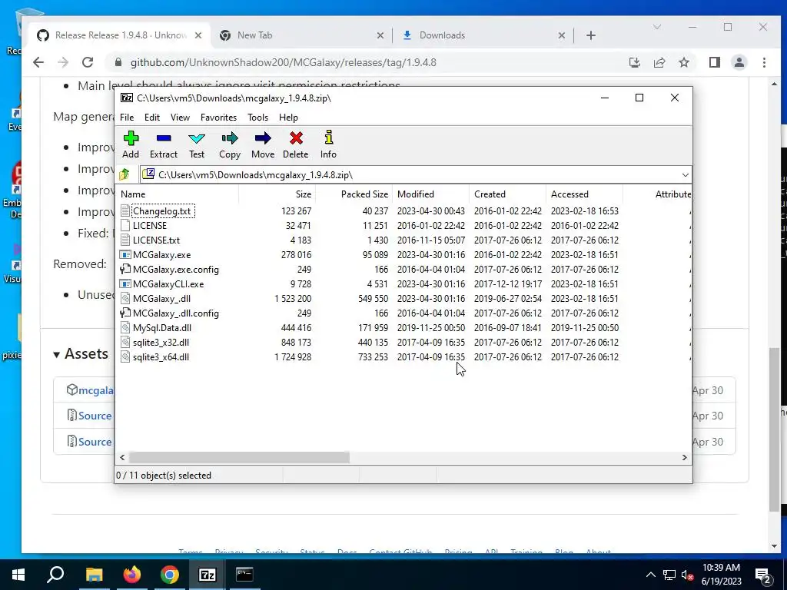787x590 pixels.
Task: Reload the GitHub page
Action: point(88,62)
